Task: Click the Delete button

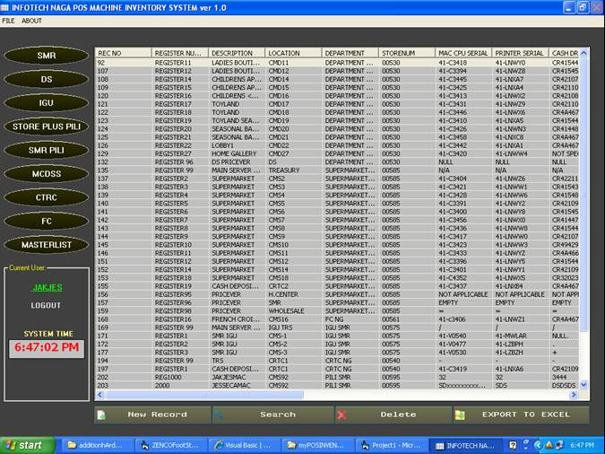Action: [x=393, y=415]
